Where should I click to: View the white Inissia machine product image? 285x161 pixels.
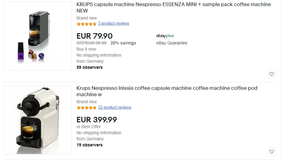37,120
